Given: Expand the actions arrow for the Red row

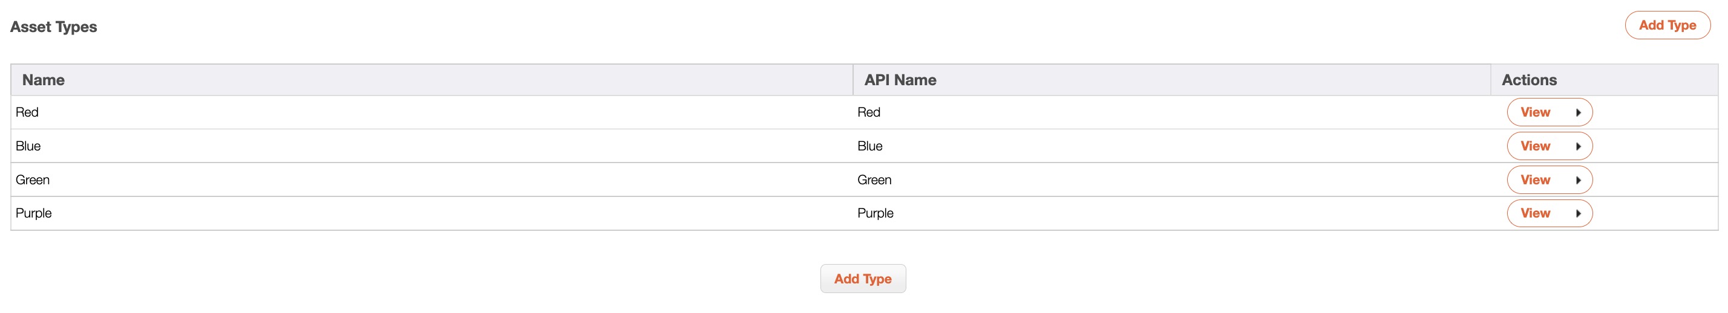Looking at the screenshot, I should tap(1579, 112).
